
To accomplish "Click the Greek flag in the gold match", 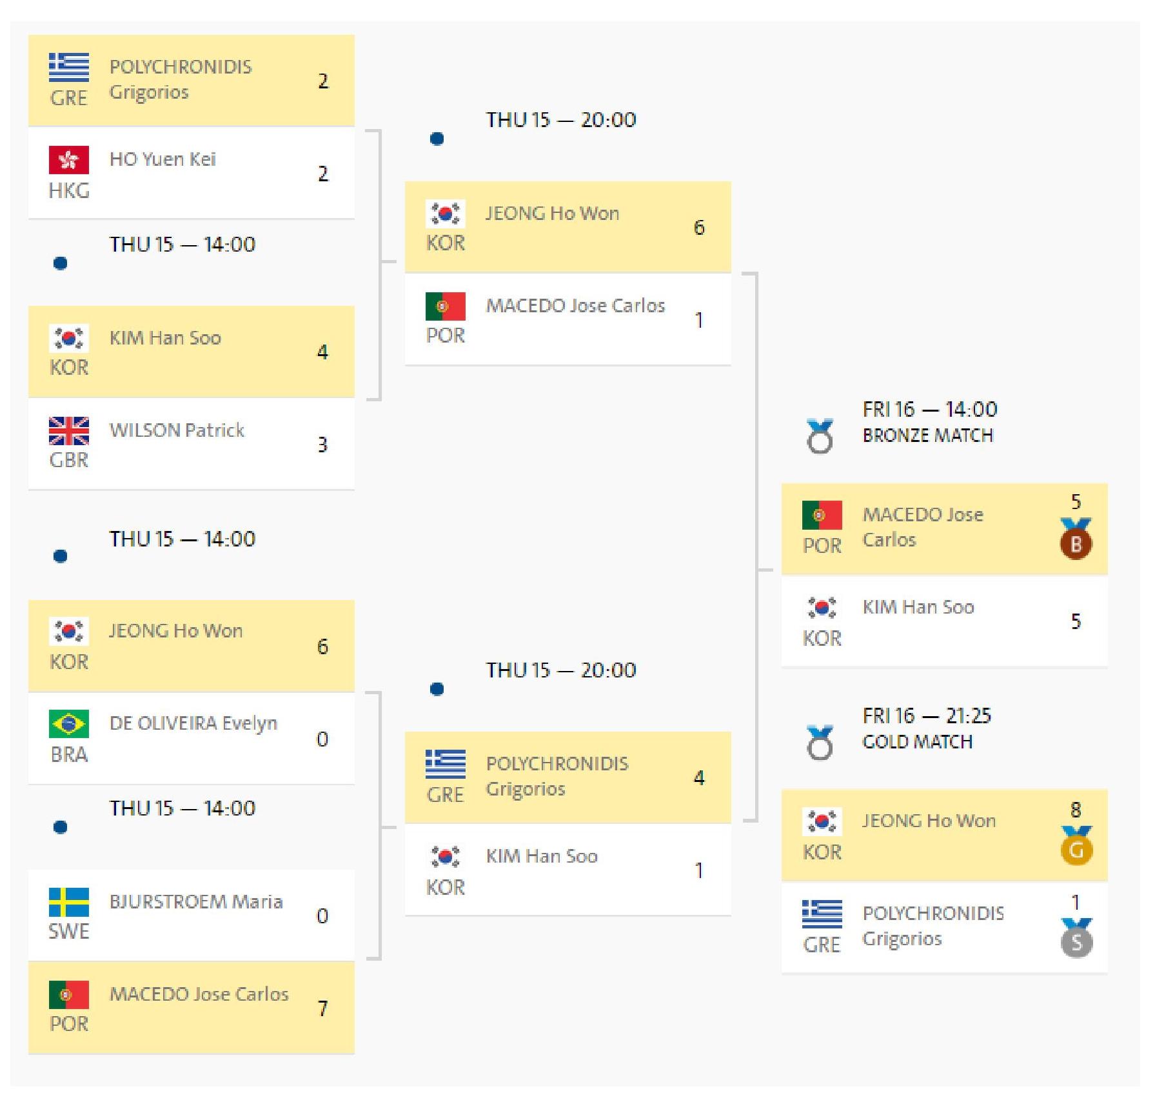I will [822, 914].
